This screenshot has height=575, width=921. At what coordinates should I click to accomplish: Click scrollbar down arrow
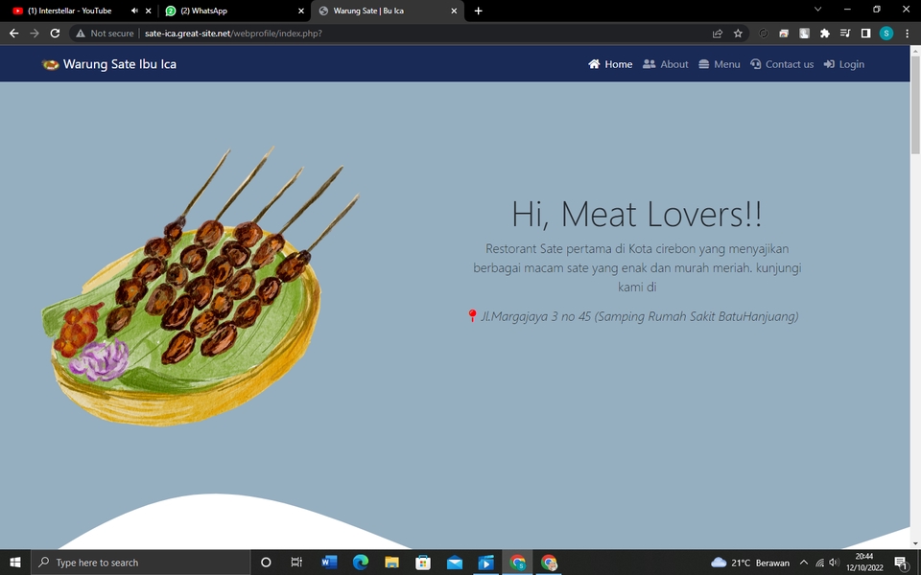[x=915, y=543]
